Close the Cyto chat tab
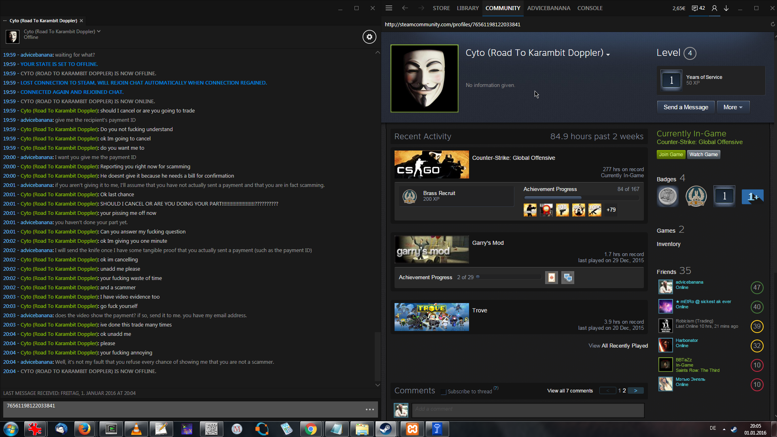Screen dimensions: 777x437 pyautogui.click(x=81, y=21)
